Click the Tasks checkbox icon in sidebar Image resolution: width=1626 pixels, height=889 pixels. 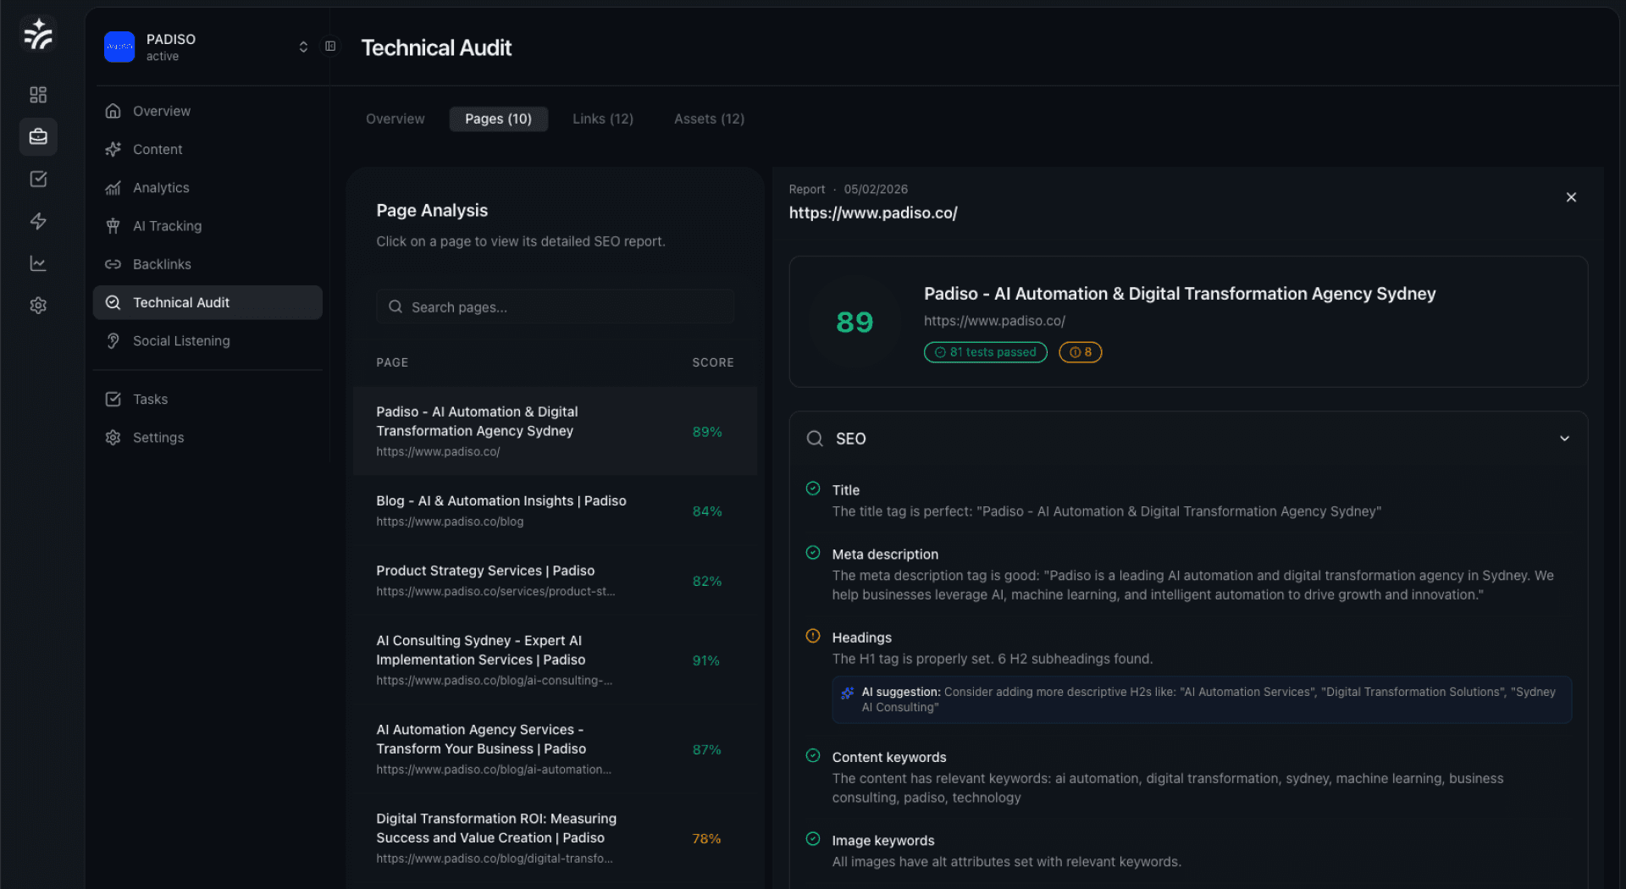pos(113,399)
